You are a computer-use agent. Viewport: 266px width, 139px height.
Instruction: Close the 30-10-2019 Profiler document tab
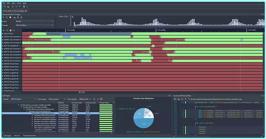pos(25,11)
